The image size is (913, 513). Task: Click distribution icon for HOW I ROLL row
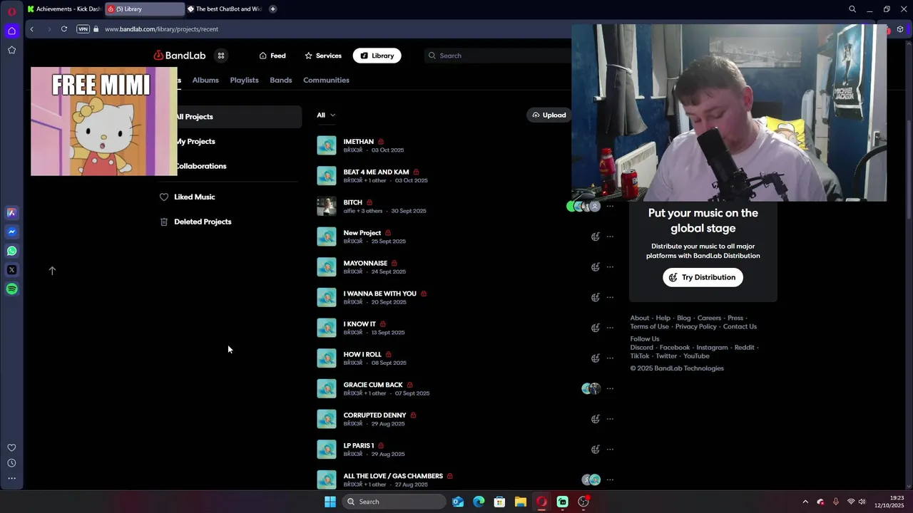596,358
